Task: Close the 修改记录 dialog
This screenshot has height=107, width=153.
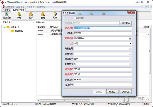Action: 131,12
